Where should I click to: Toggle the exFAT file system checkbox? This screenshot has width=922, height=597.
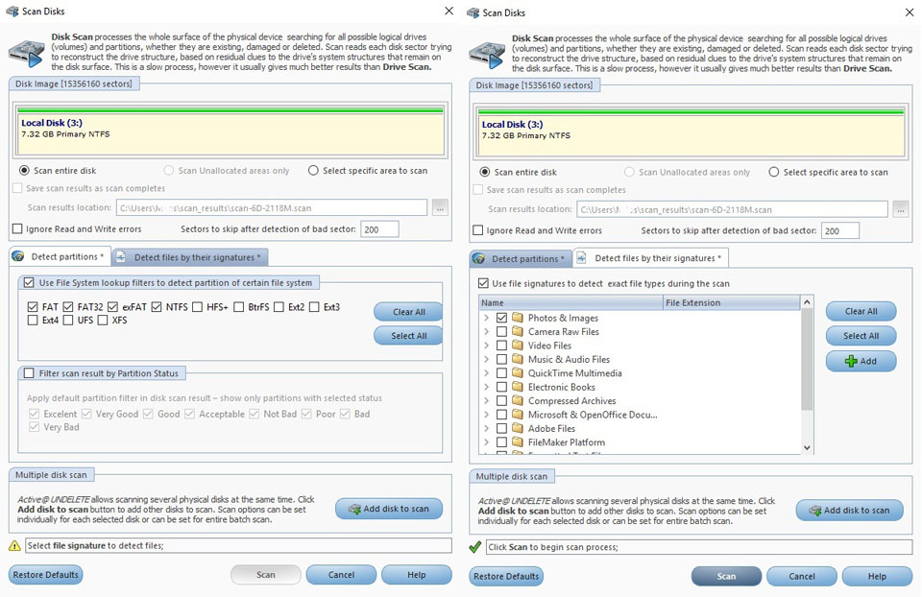[113, 307]
